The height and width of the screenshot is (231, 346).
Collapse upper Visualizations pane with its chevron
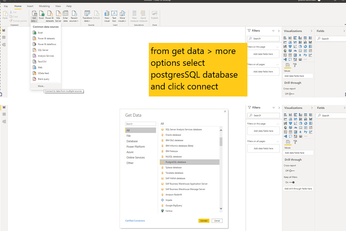(x=311, y=31)
